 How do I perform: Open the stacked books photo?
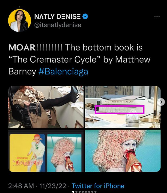coord(123,107)
